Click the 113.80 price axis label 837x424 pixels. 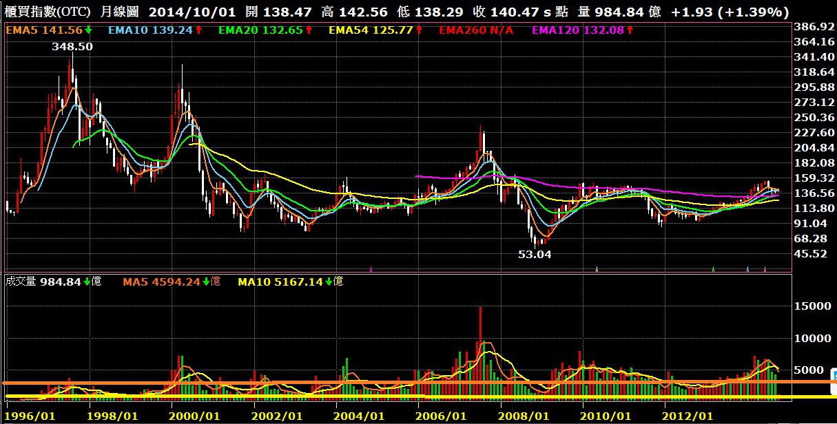click(x=814, y=209)
